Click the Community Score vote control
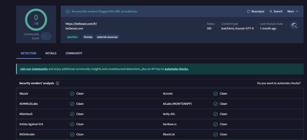The image size is (307, 140). coord(46,36)
